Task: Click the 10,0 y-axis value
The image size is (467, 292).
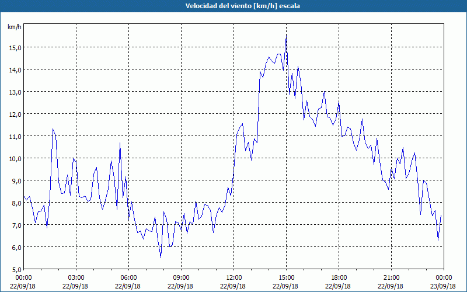Action: click(15, 158)
